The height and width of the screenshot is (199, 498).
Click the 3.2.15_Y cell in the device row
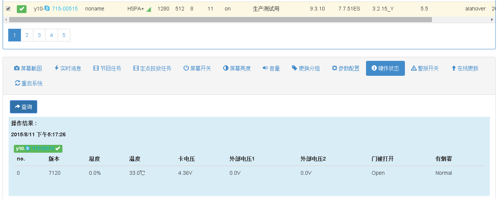(x=383, y=9)
